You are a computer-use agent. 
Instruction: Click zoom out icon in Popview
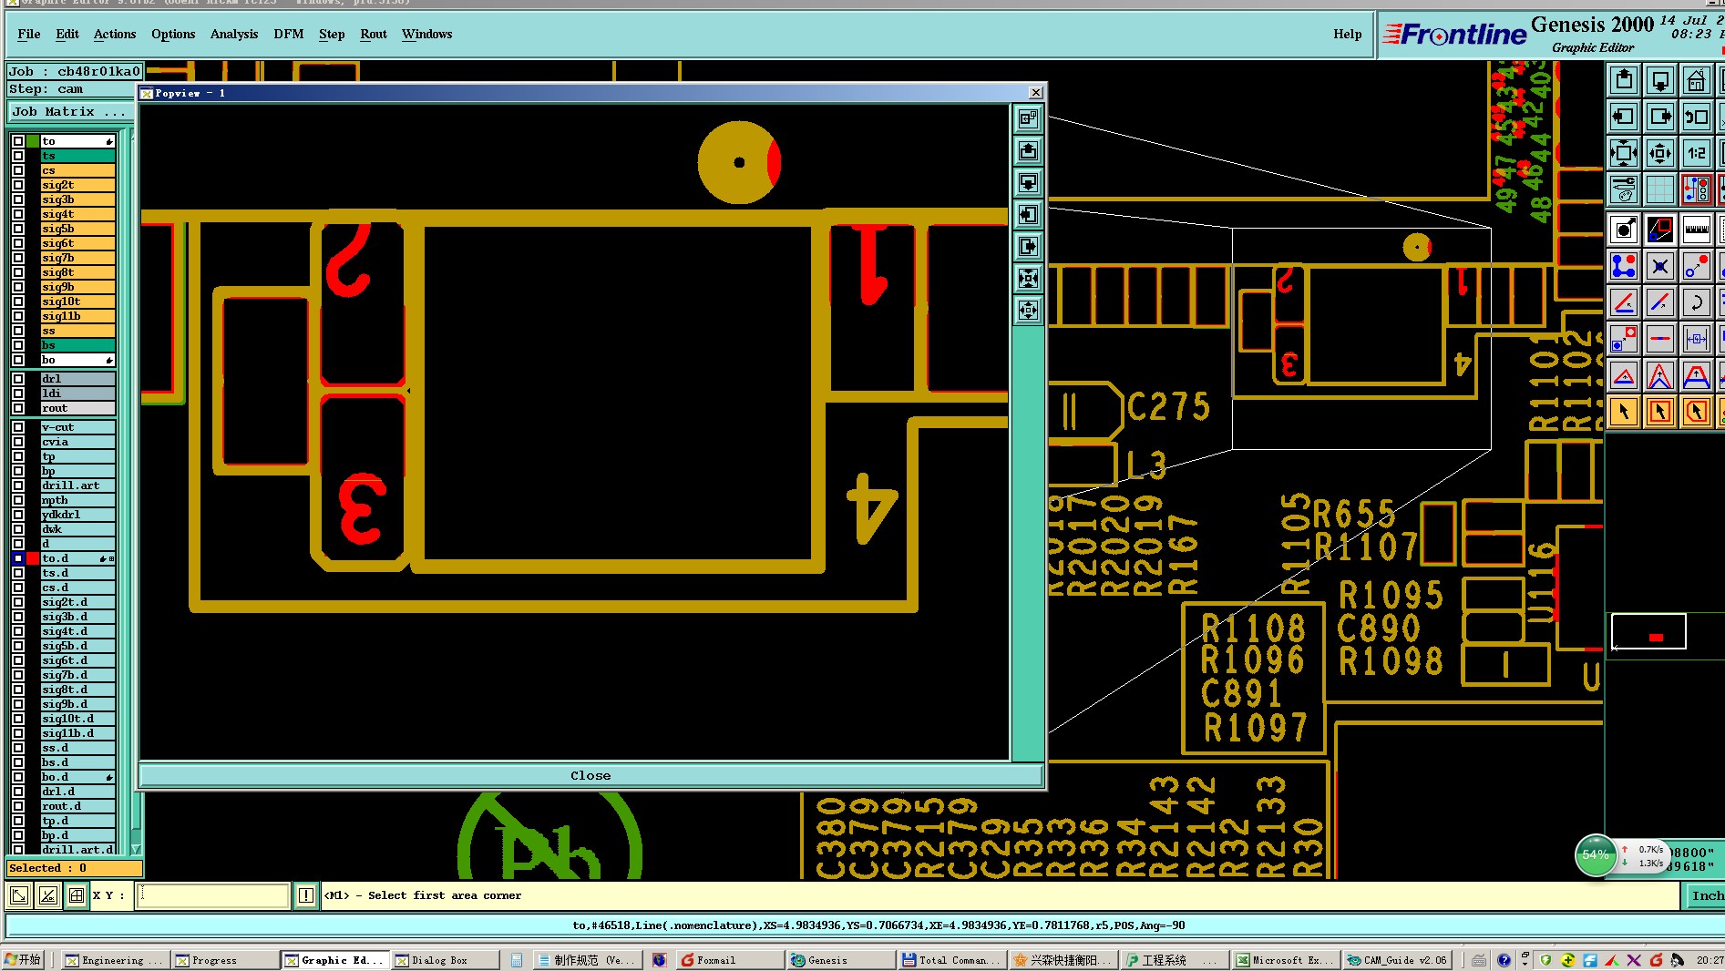click(1028, 311)
